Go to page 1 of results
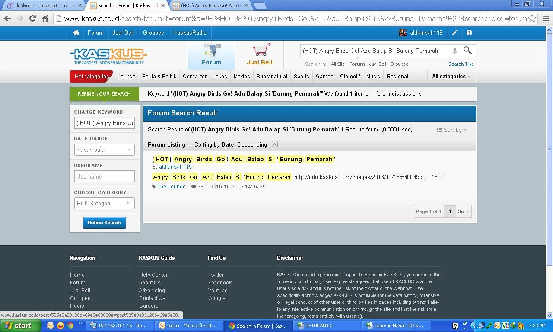The width and height of the screenshot is (553, 332). pos(450,211)
